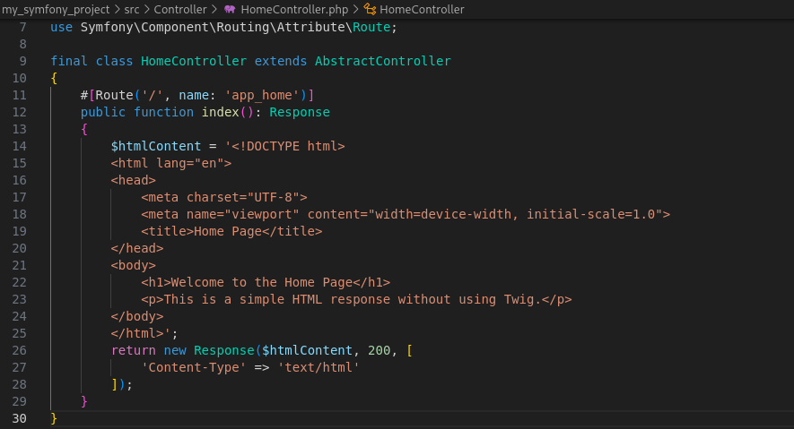Viewport: 794px width, 429px height.
Task: Click the 'app_home' route name string
Action: coord(268,95)
